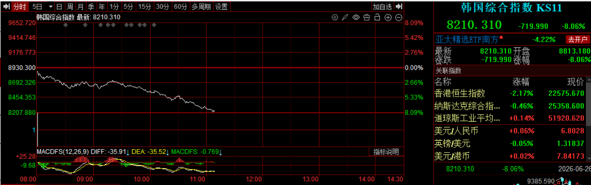Click the 9652.720 top price label
This screenshot has width=591, height=185.
click(22, 23)
